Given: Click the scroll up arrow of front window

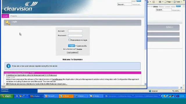Looking at the screenshot, I should click(x=145, y=1).
